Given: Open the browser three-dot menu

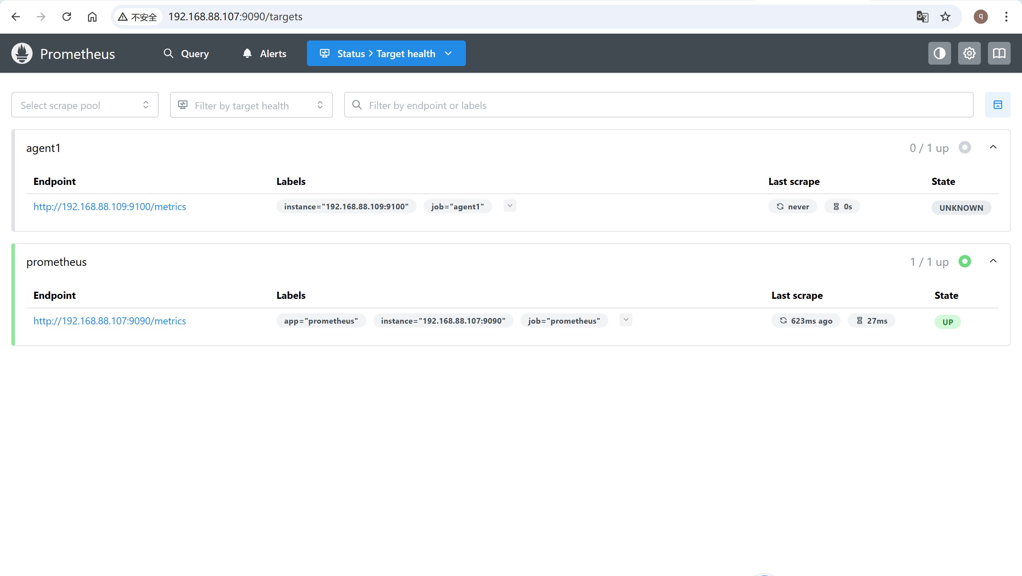Looking at the screenshot, I should [x=1006, y=17].
